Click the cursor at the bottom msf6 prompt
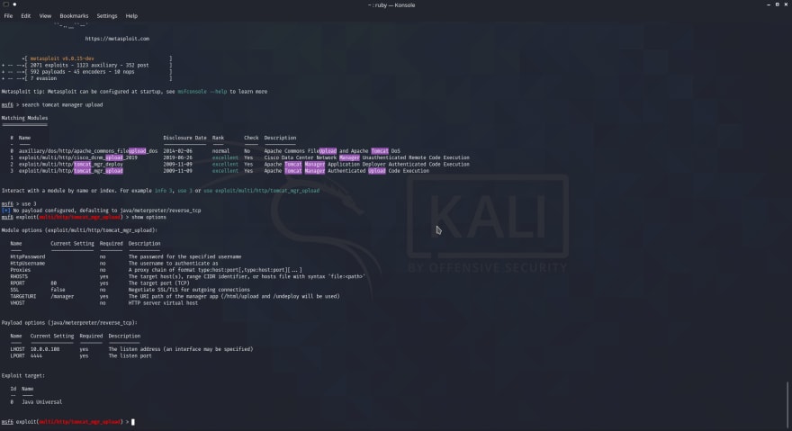792x431 pixels. [x=133, y=421]
